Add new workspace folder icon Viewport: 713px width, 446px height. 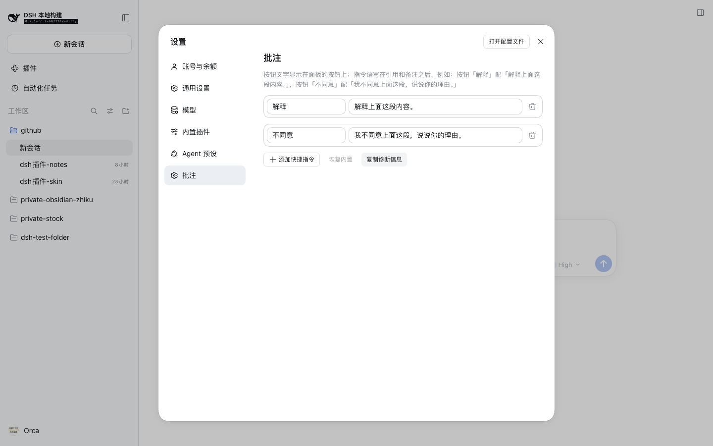pyautogui.click(x=126, y=111)
